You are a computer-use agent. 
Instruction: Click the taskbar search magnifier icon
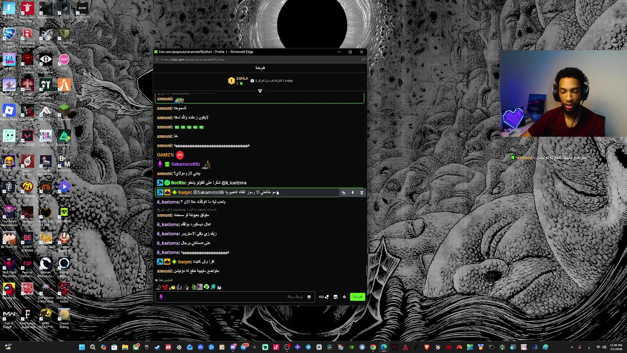coord(93,348)
